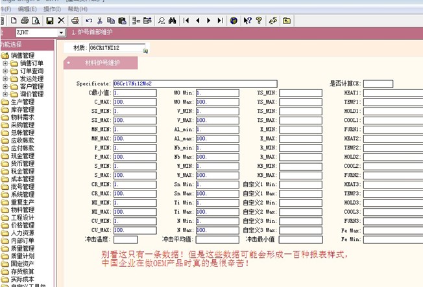Viewport: 423px width, 287px height.
Task: Click the Cut scissors icon
Action: pos(100,21)
